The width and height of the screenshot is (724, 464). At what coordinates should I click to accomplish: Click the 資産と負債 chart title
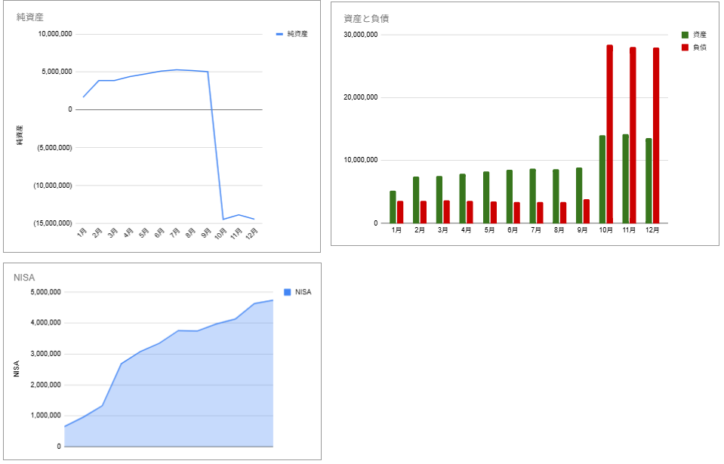[x=366, y=18]
